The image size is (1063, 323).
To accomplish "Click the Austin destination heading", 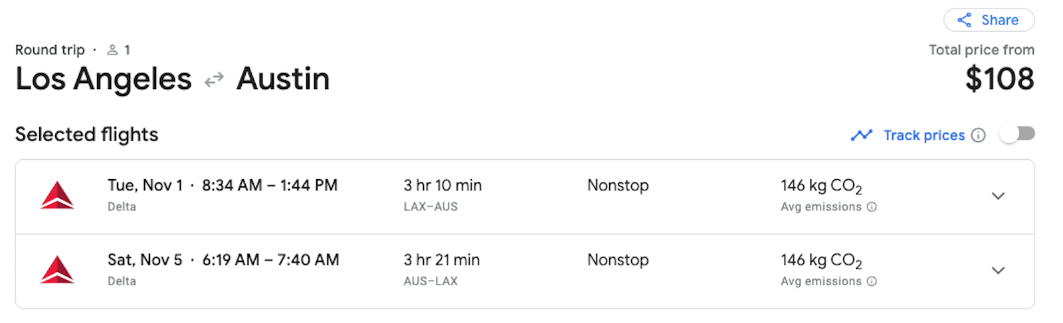I will (x=283, y=79).
